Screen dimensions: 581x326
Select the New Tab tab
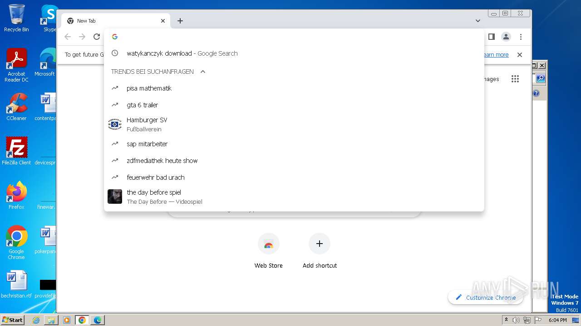pyautogui.click(x=116, y=21)
